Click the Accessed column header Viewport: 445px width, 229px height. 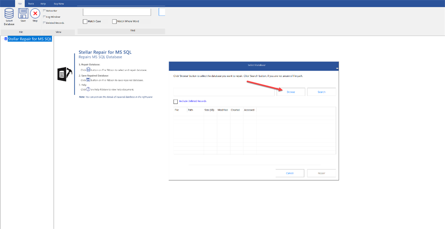(249, 110)
